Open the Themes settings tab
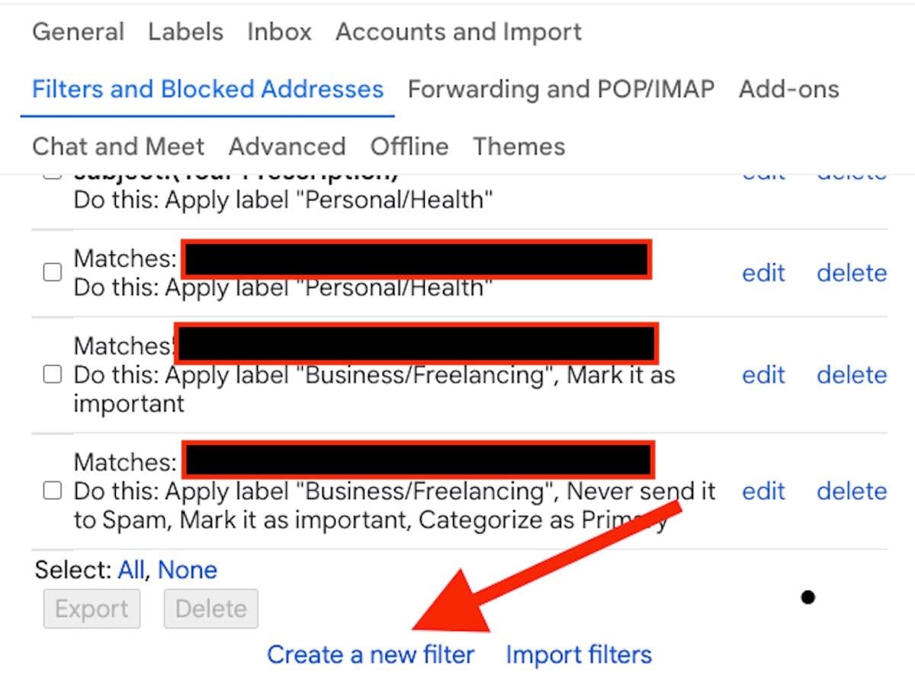Screen dimensions: 915x692 pos(518,146)
